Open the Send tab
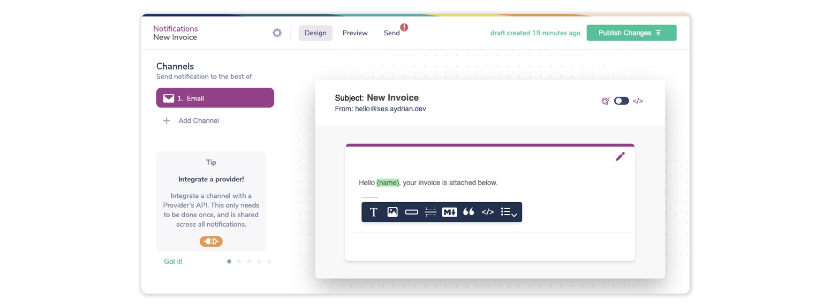 (391, 33)
